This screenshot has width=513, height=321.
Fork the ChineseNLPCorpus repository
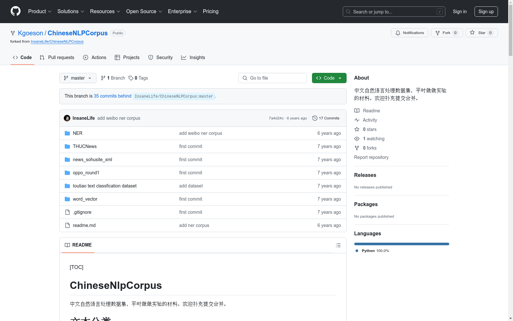[447, 33]
